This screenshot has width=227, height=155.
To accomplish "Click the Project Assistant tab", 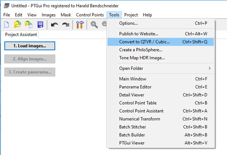I will 21,35.
